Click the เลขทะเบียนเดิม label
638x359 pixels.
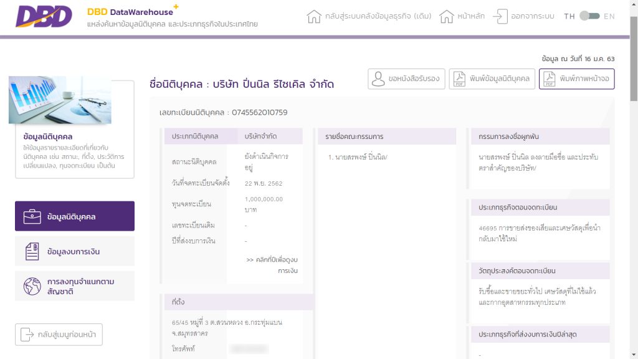tap(193, 225)
